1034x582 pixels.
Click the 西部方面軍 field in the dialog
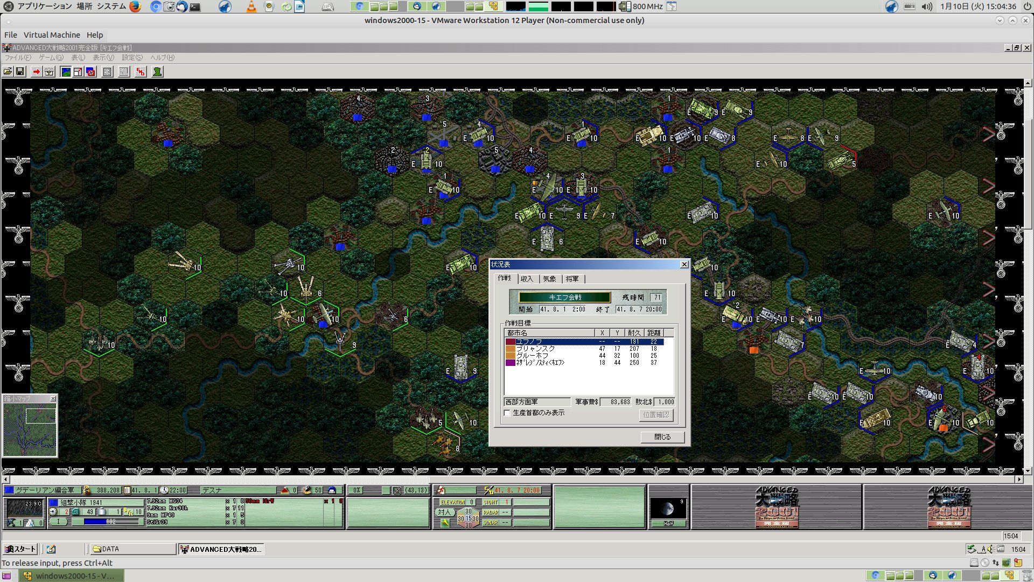(x=537, y=402)
